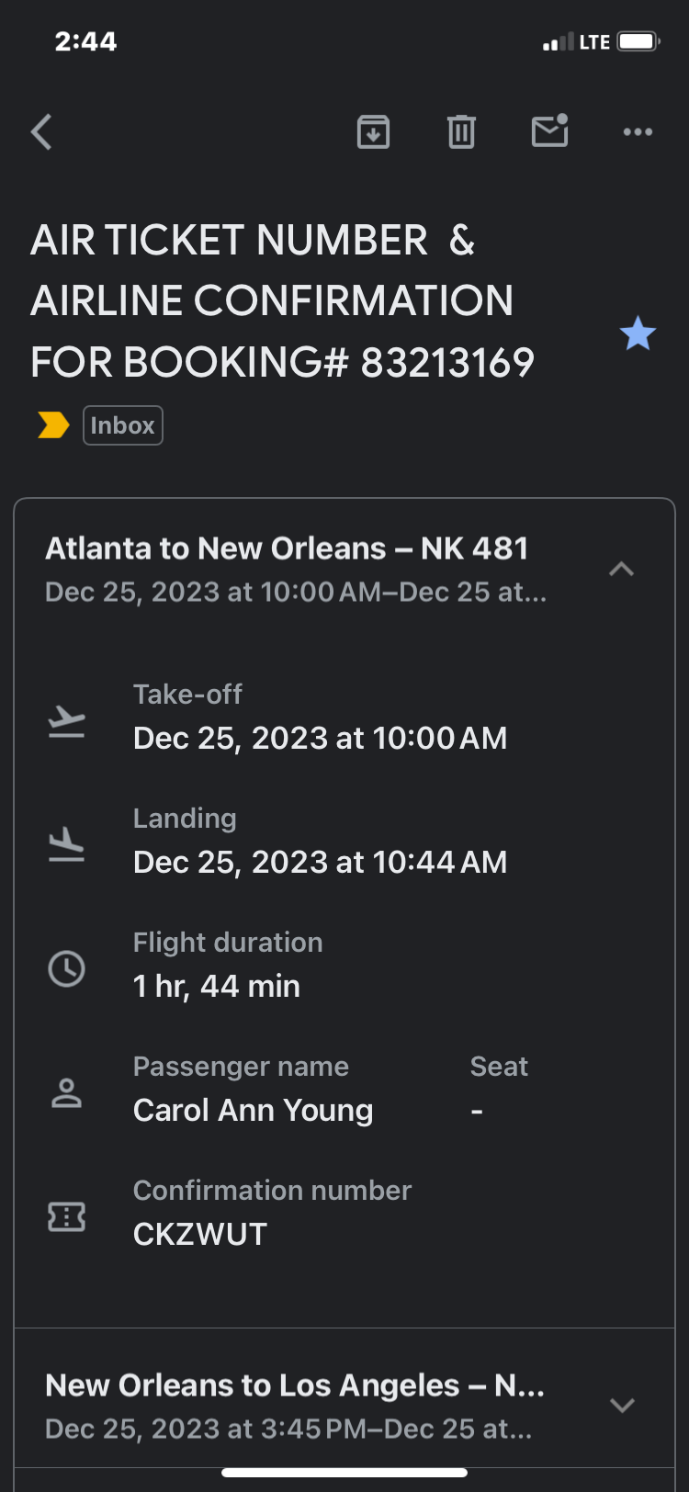Mark email as unread
The height and width of the screenshot is (1492, 689).
tap(549, 131)
